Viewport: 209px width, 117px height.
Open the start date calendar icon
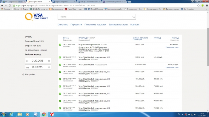(49, 61)
